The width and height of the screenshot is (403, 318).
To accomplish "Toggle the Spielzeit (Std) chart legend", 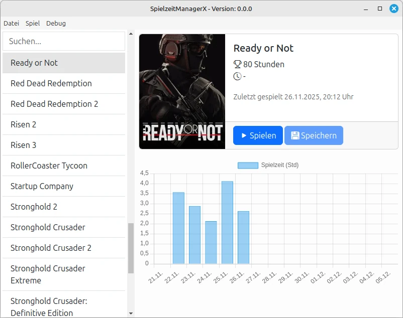I will click(x=268, y=165).
